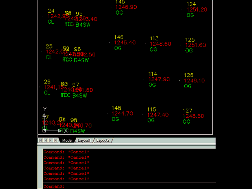Screen dimensions: 252x189
Task: Select B4SW description under point 95
Action: [x=83, y=25]
